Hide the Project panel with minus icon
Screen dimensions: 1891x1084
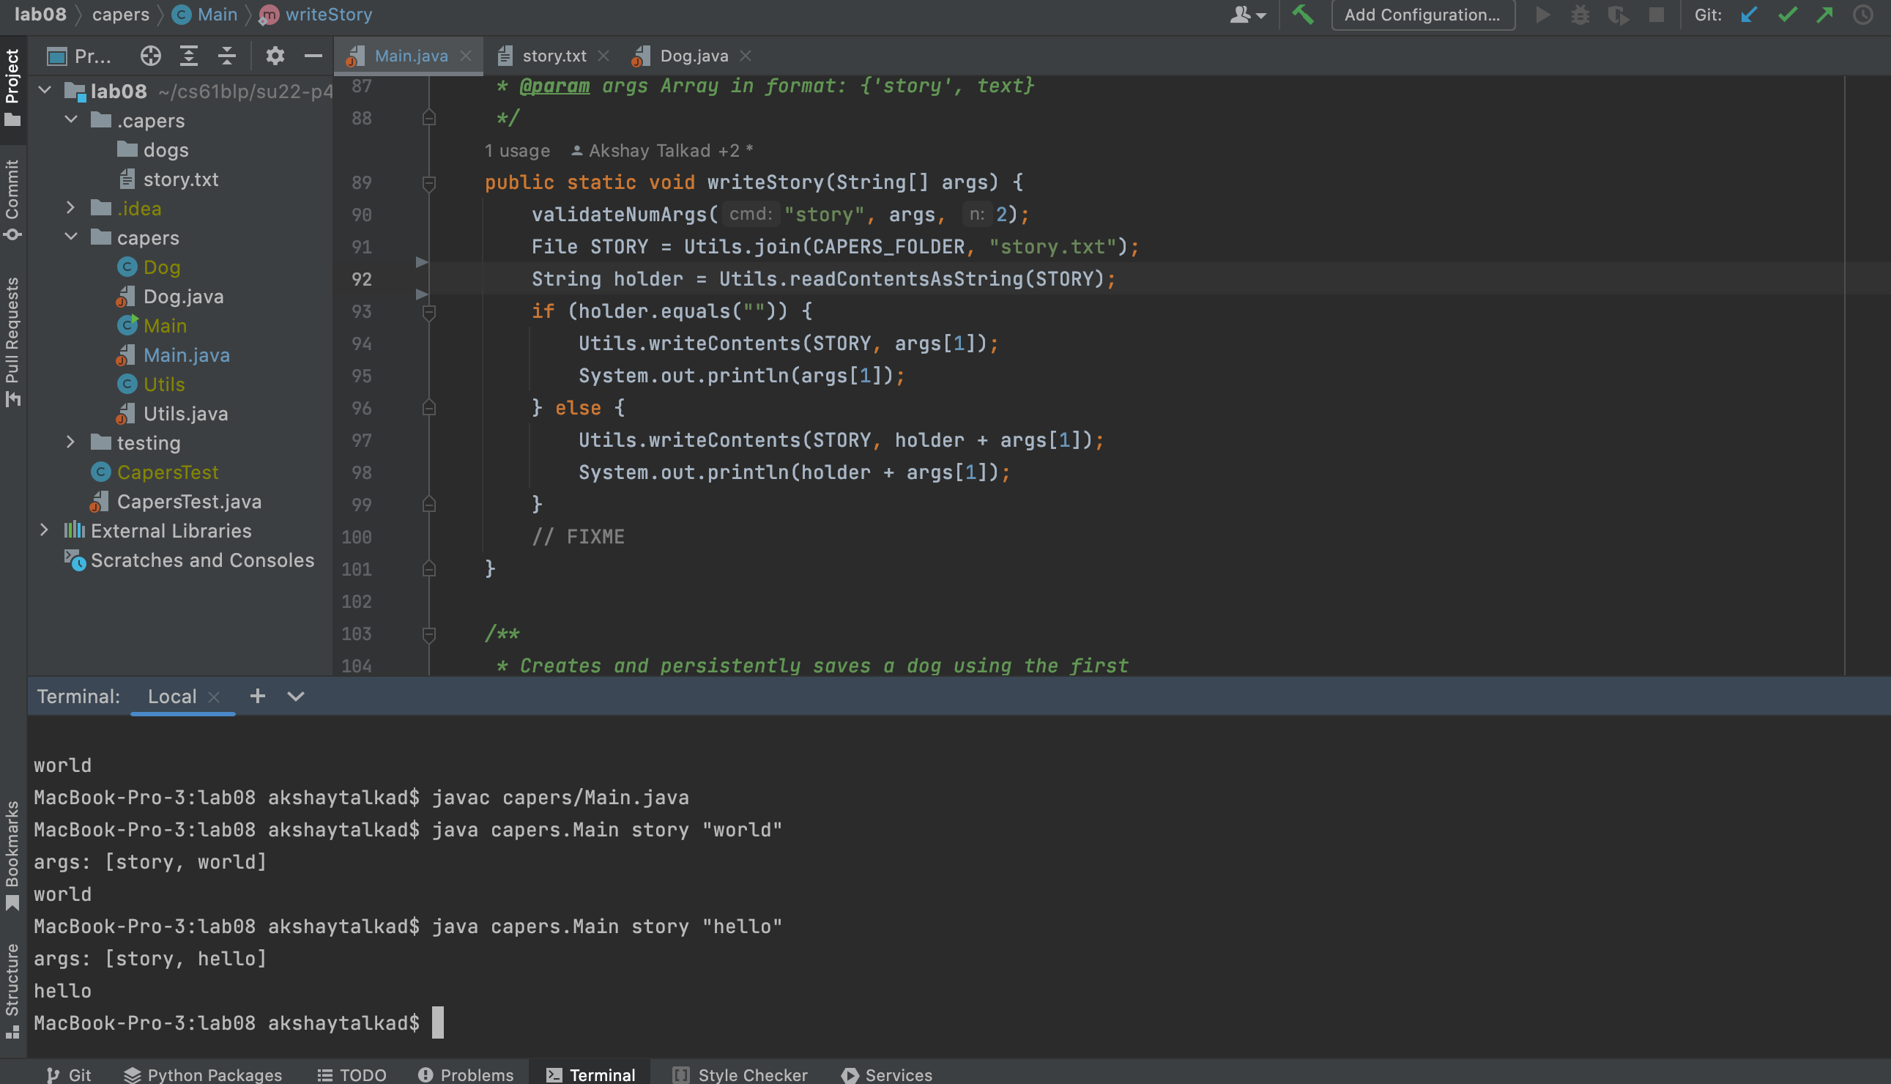(313, 56)
